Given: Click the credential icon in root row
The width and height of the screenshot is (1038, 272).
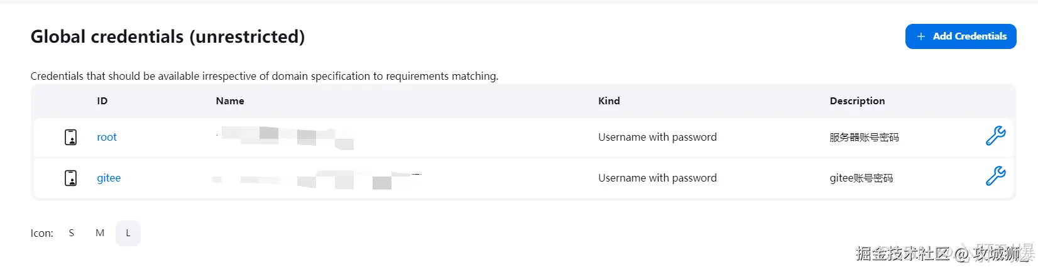Looking at the screenshot, I should (71, 137).
